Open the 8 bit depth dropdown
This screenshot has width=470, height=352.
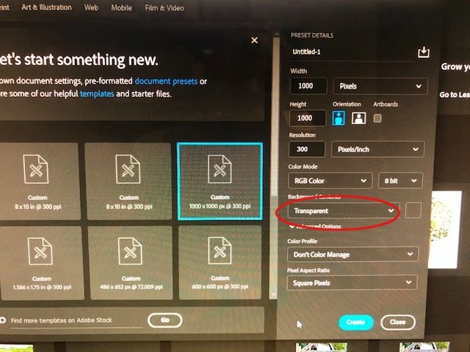(x=400, y=180)
